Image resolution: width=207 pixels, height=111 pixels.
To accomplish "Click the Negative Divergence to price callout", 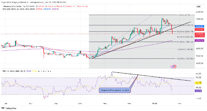I will click(115, 90).
